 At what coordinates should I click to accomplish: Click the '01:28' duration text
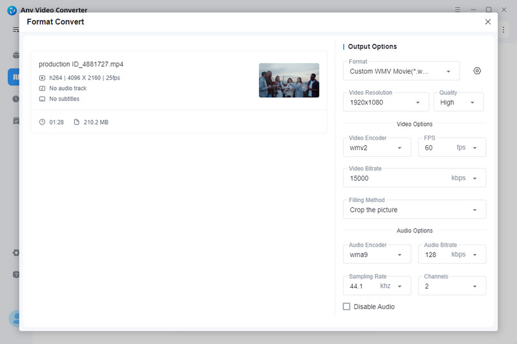tap(56, 122)
